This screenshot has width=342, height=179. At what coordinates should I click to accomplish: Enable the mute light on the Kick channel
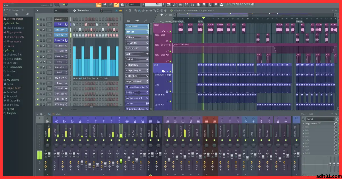point(38,24)
